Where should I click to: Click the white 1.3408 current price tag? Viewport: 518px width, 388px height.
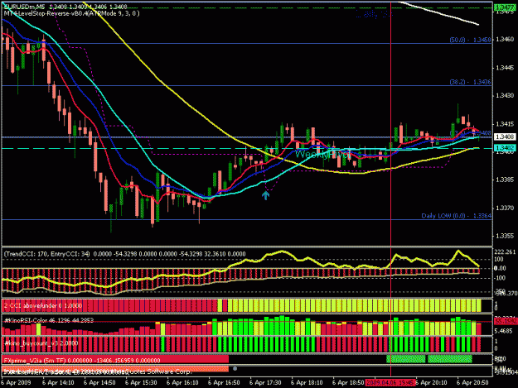pos(505,137)
